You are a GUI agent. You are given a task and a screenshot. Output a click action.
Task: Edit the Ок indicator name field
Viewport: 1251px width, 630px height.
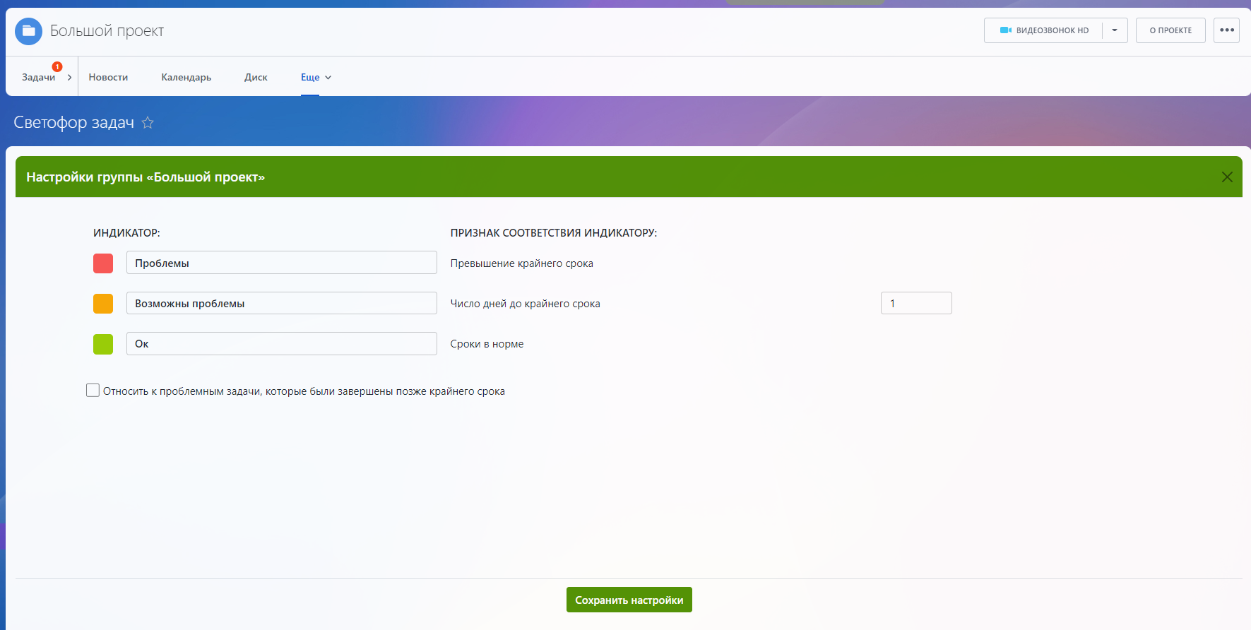(282, 343)
